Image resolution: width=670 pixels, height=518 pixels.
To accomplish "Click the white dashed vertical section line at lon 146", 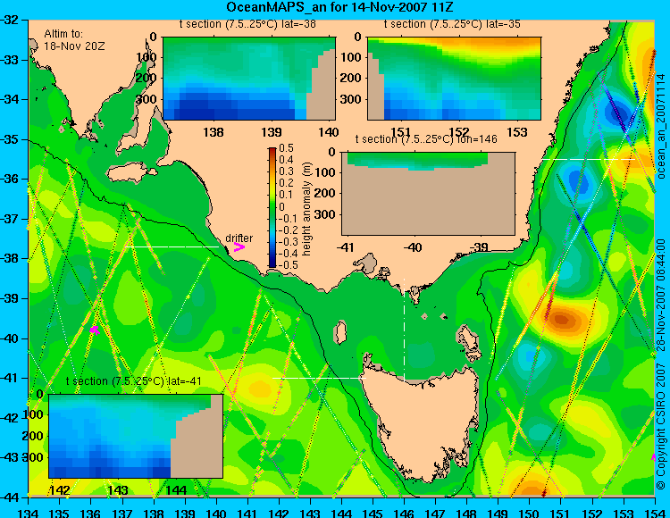I will tap(404, 330).
